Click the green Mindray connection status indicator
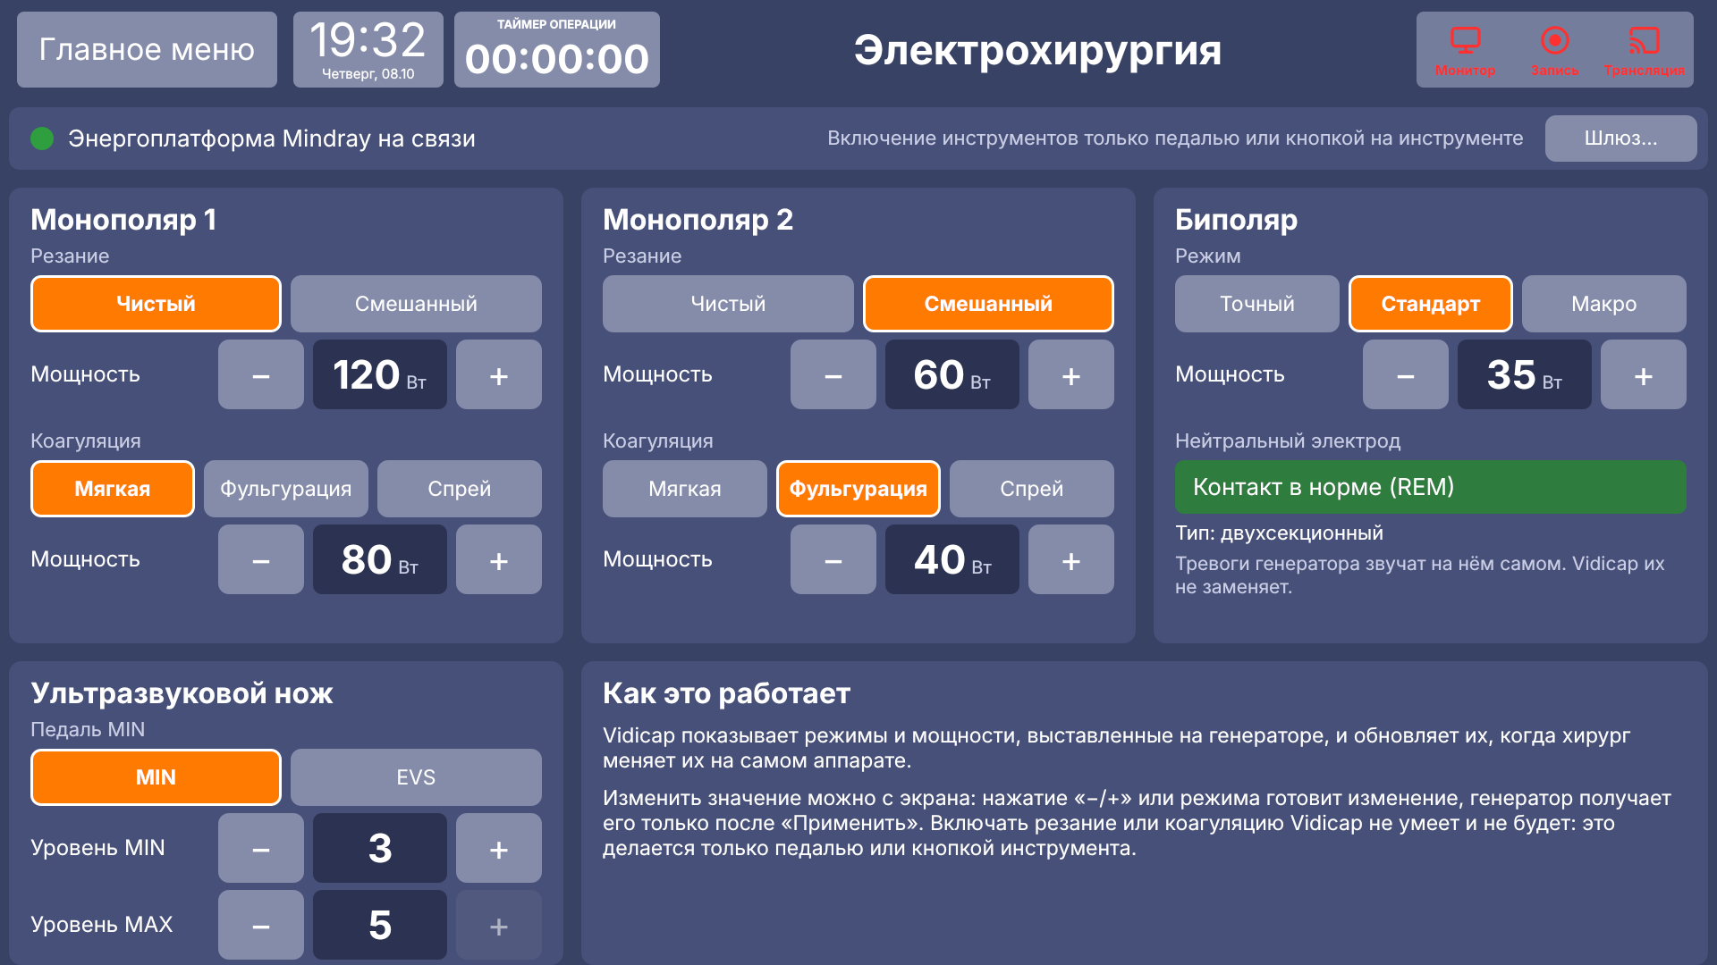Image resolution: width=1717 pixels, height=965 pixels. point(42,138)
